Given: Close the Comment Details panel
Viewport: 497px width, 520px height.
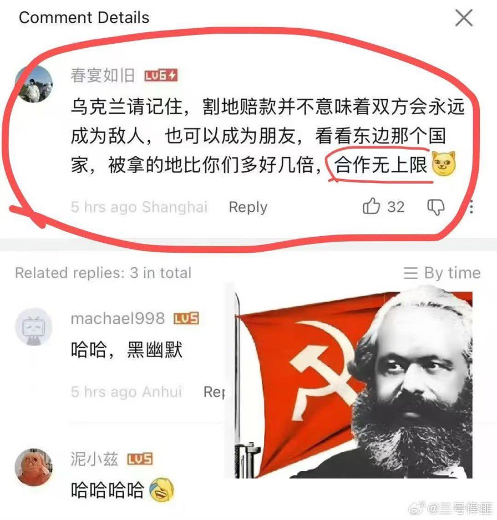Looking at the screenshot, I should click(x=464, y=18).
